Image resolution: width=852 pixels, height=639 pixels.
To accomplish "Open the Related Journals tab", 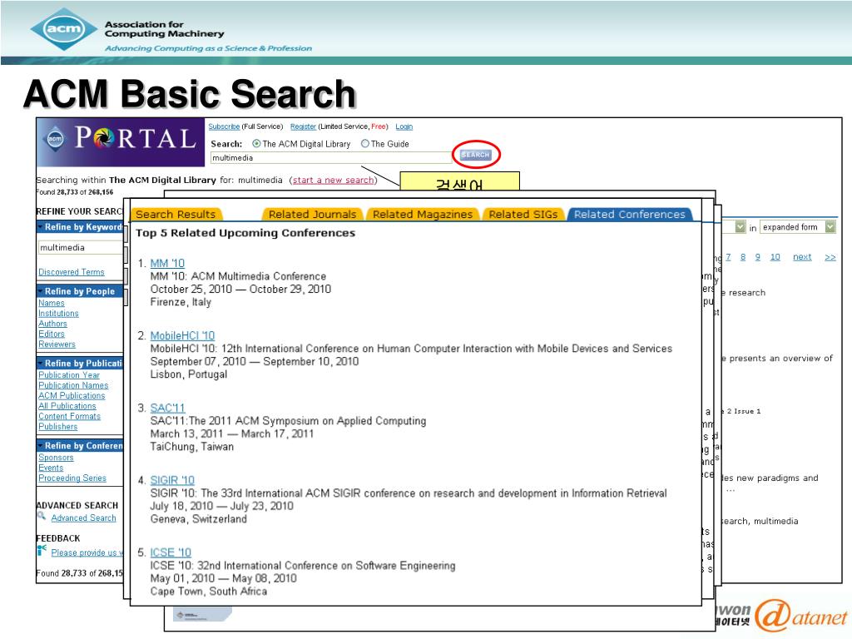I will pyautogui.click(x=313, y=215).
